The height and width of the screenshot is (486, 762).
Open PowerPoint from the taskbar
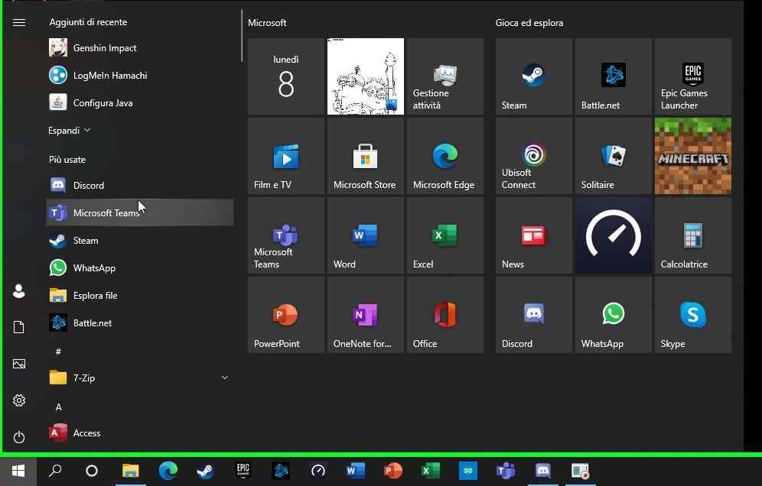coord(393,471)
